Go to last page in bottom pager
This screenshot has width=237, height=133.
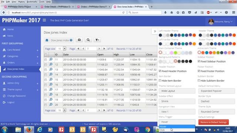click(x=104, y=110)
